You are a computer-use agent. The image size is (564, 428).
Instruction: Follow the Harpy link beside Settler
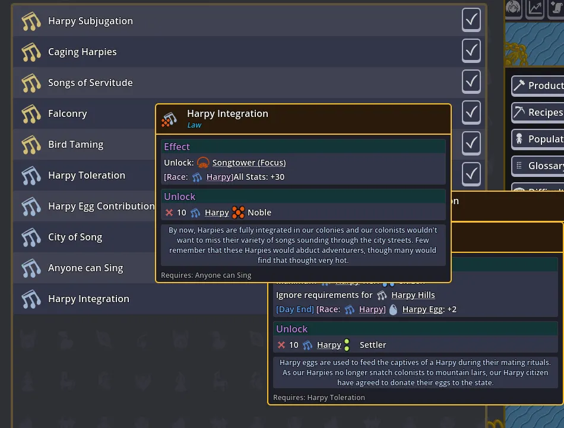point(329,345)
